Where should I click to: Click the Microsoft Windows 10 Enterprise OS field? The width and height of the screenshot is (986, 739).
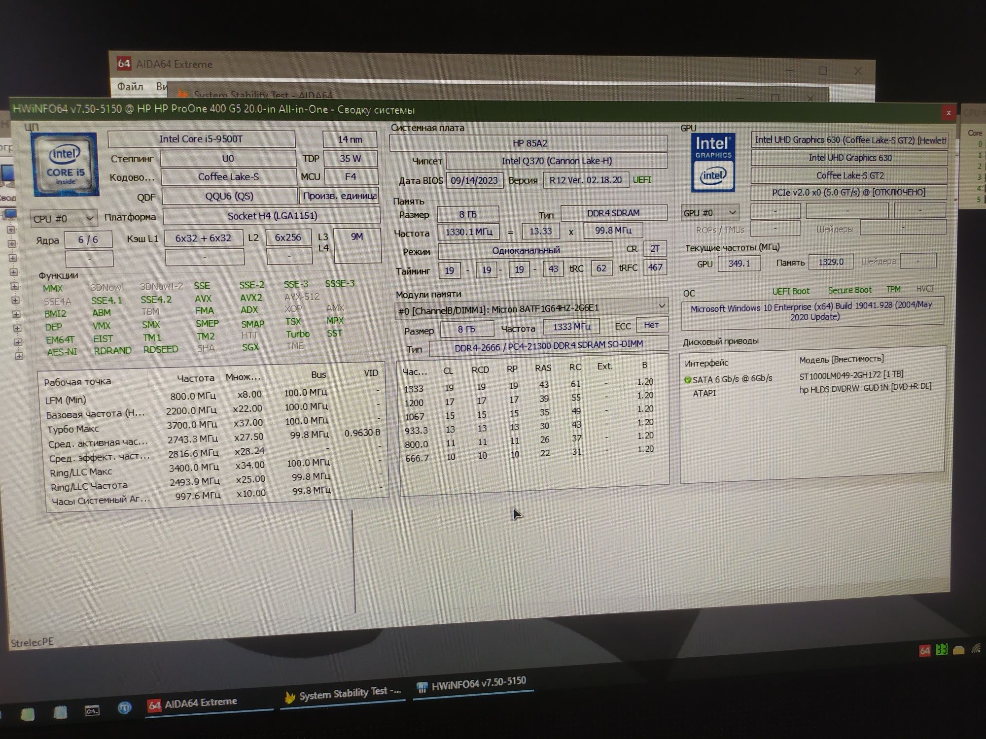click(812, 312)
